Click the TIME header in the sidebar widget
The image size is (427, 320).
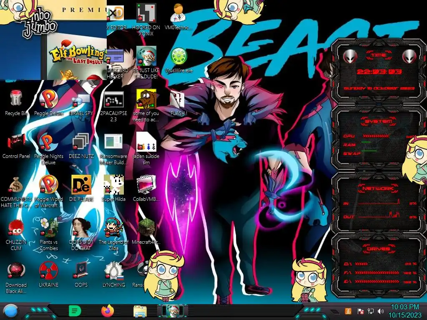click(379, 55)
